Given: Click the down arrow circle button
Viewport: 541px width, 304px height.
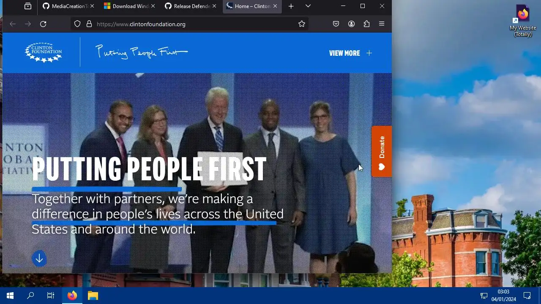Looking at the screenshot, I should 39,258.
